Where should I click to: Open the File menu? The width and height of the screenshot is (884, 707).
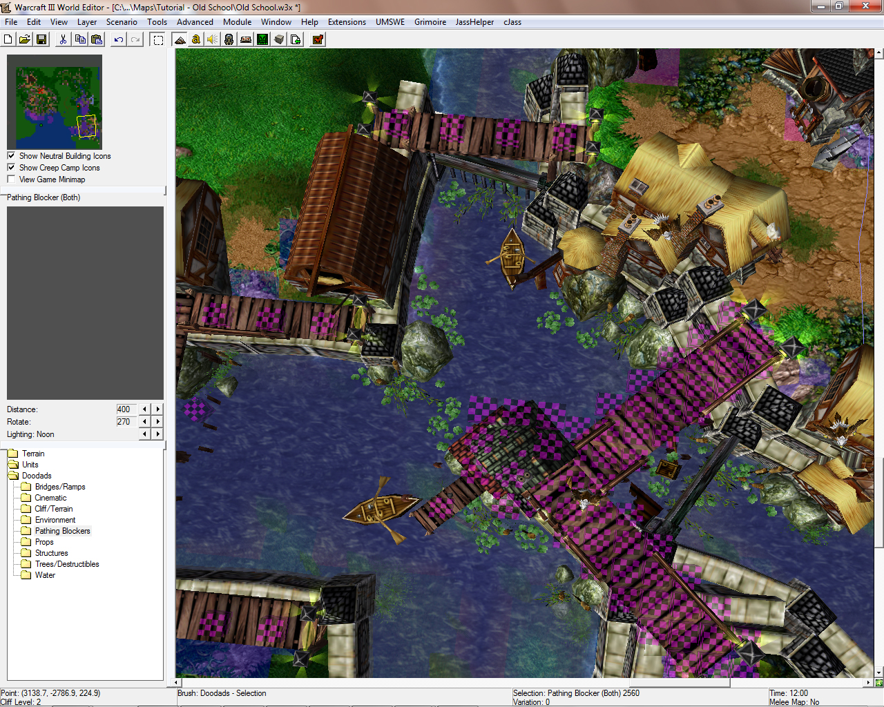tap(11, 22)
